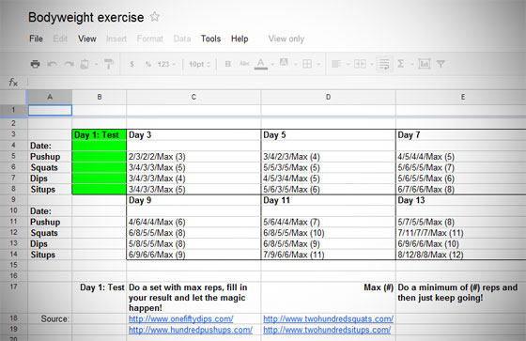The height and width of the screenshot is (341, 526).
Task: Toggle bold with the B icon
Action: coord(227,64)
